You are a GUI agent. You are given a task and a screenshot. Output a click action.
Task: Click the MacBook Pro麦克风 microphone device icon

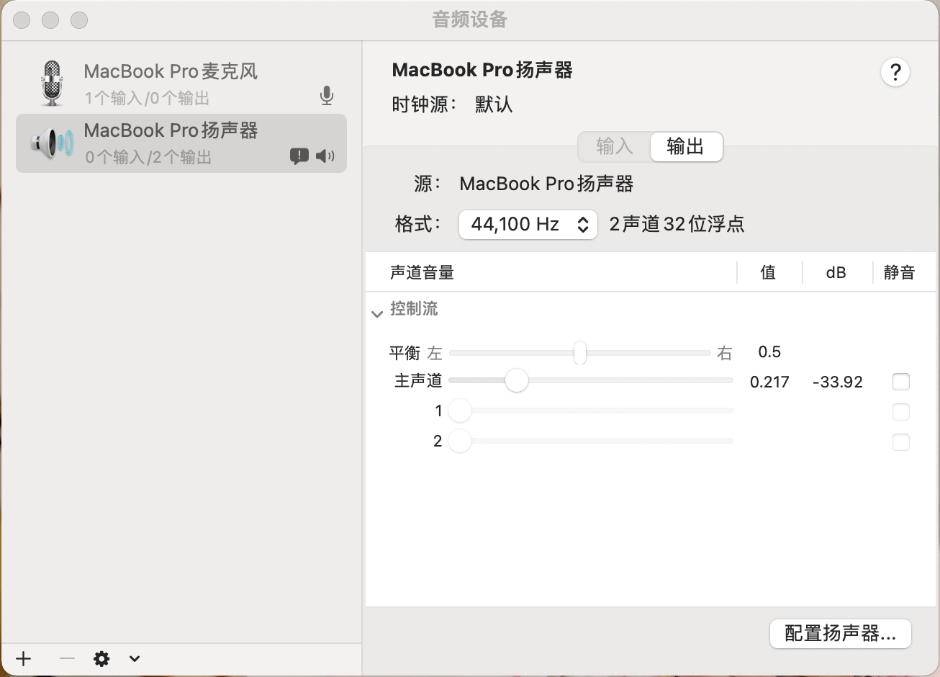click(52, 83)
